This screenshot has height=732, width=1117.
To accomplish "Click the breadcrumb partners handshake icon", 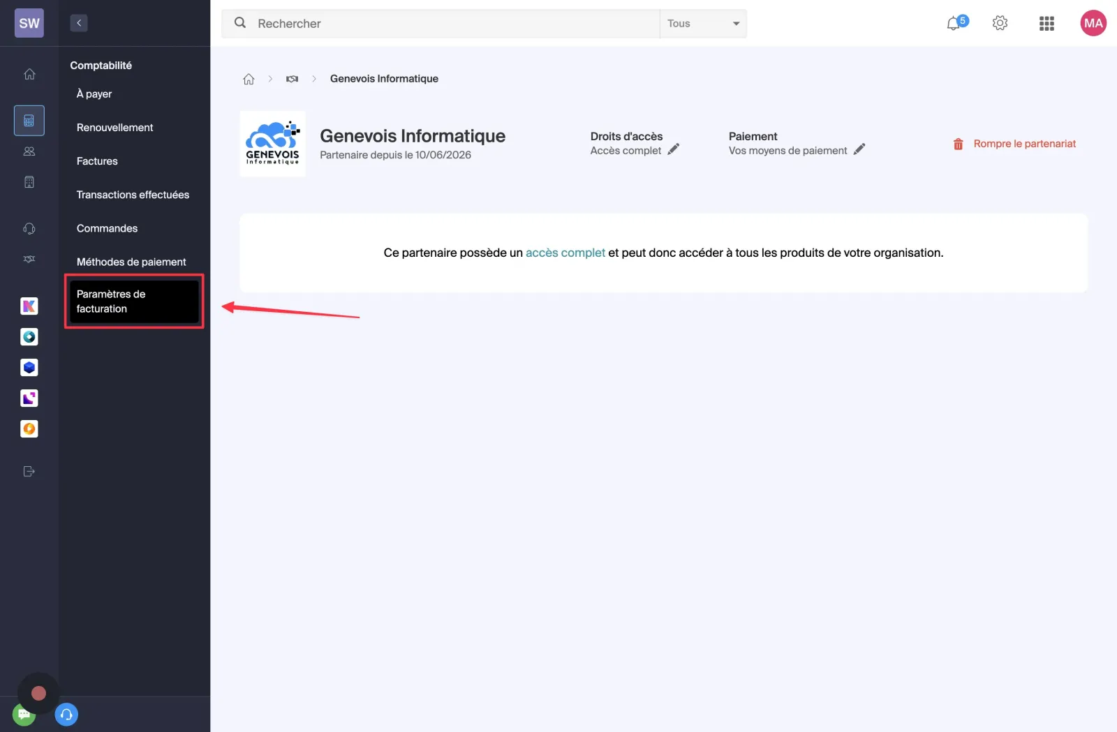I will (x=292, y=79).
